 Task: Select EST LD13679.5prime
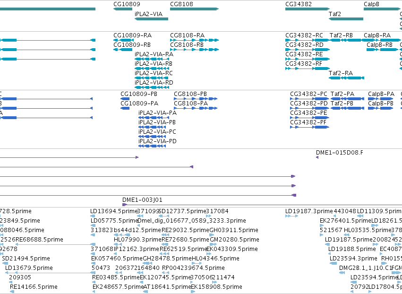[29, 268]
